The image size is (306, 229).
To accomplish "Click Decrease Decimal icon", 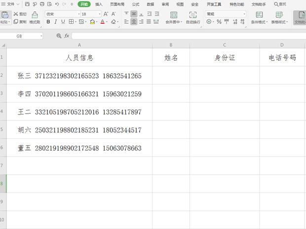I will [242, 22].
